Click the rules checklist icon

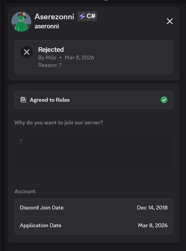click(x=23, y=100)
